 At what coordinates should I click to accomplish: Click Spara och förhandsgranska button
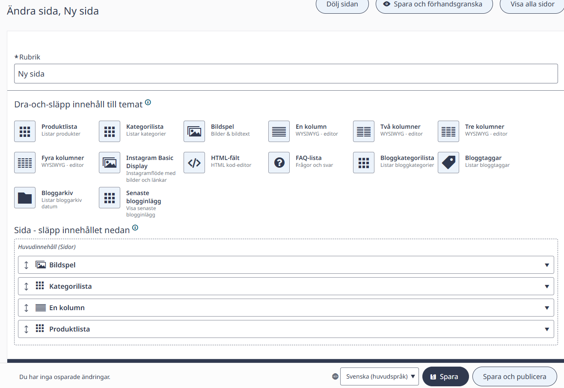click(x=434, y=5)
